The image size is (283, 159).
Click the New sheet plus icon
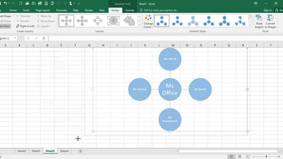pyautogui.click(x=80, y=151)
